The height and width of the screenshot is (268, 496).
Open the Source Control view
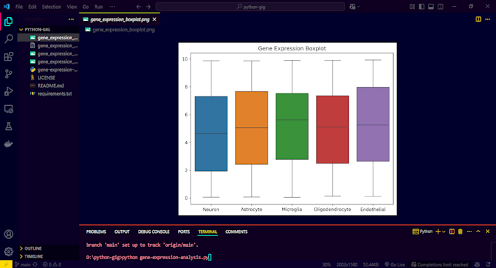coord(9,74)
